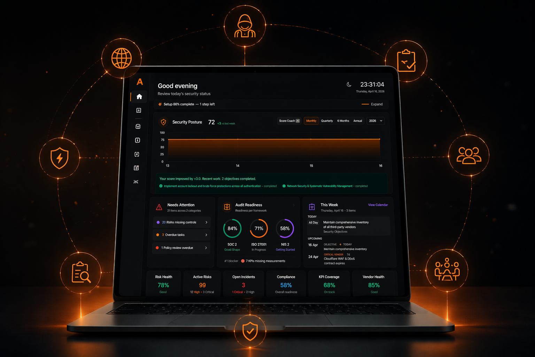
Task: Switch to the Quarterly view
Action: click(x=327, y=121)
